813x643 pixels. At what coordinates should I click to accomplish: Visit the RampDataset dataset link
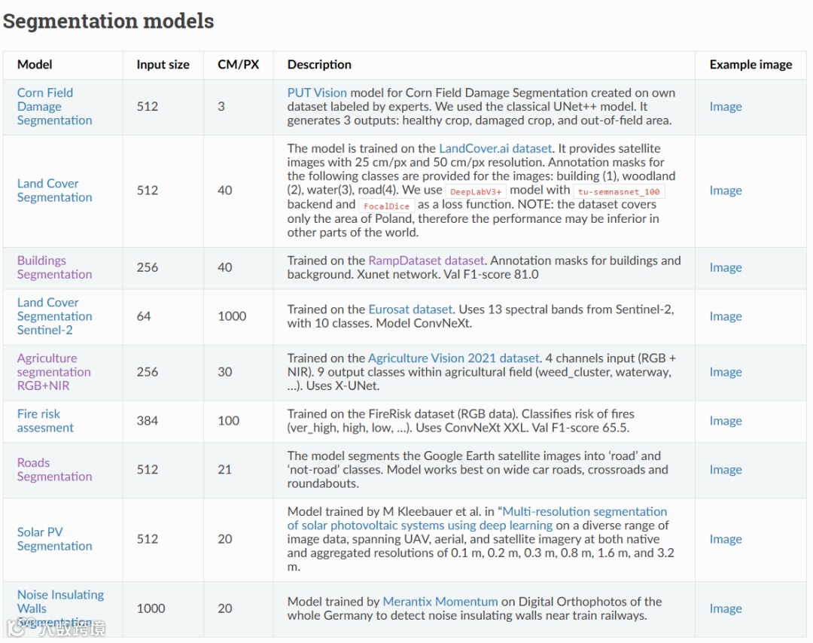pyautogui.click(x=427, y=261)
